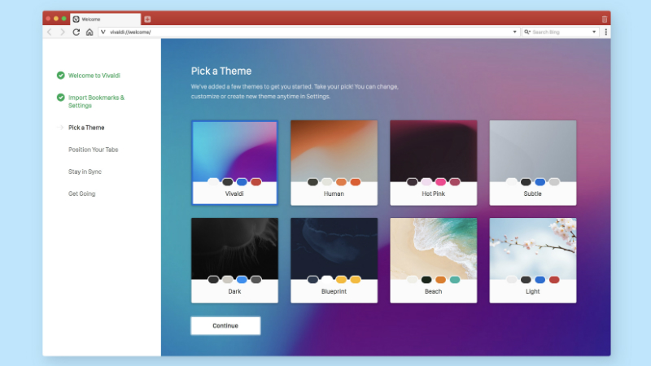The width and height of the screenshot is (651, 366).
Task: Click the blue swatch on Vivaldi theme
Action: pos(242,181)
